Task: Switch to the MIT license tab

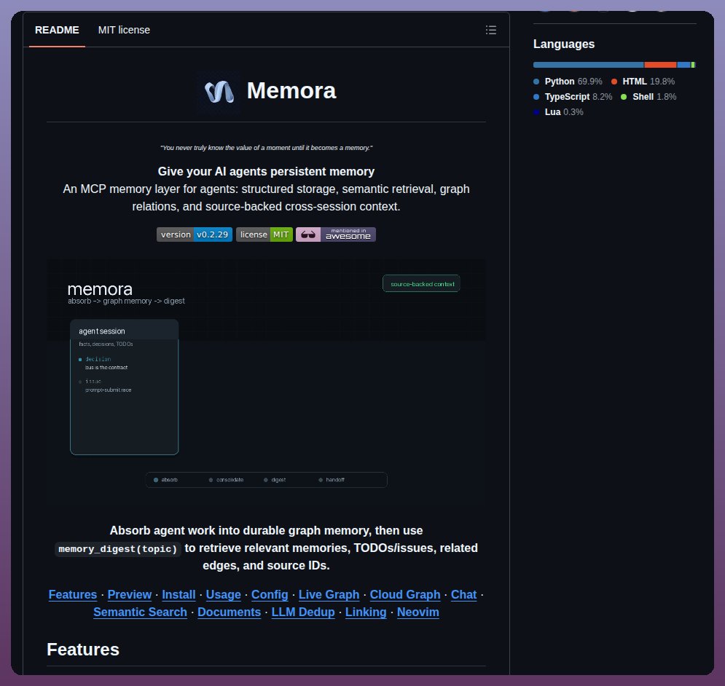Action: (124, 30)
